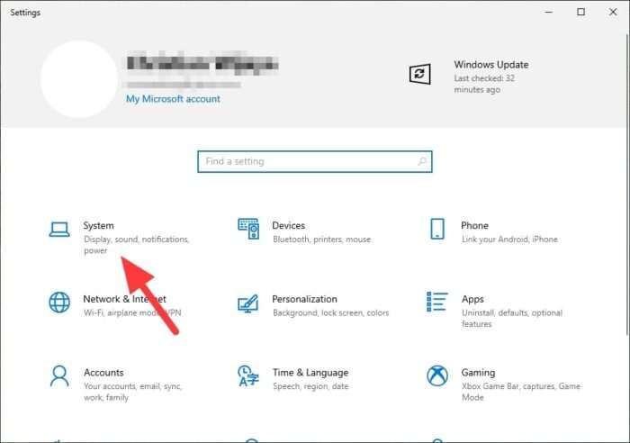Open the Network & Internet globe icon
This screenshot has width=630, height=443.
tap(59, 303)
